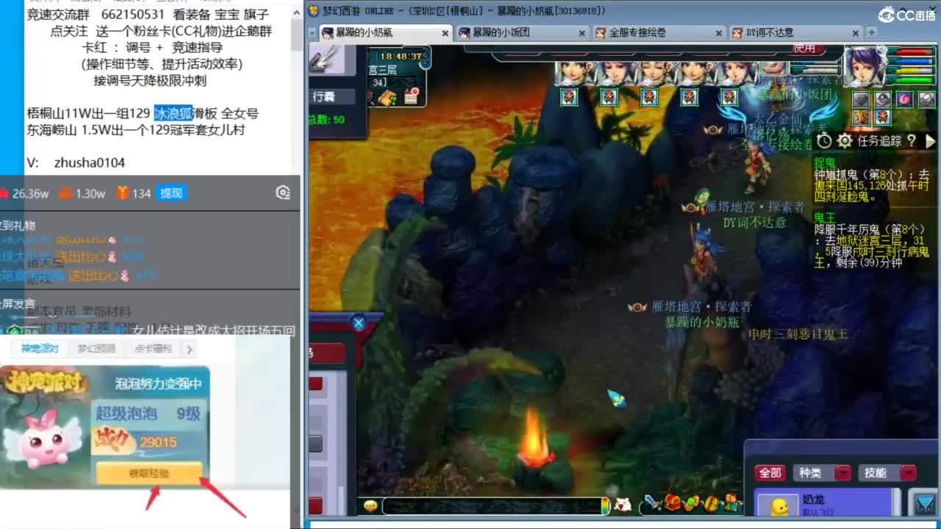941x529 pixels.
Task: Open task tracker settings gear
Action: pyautogui.click(x=845, y=140)
